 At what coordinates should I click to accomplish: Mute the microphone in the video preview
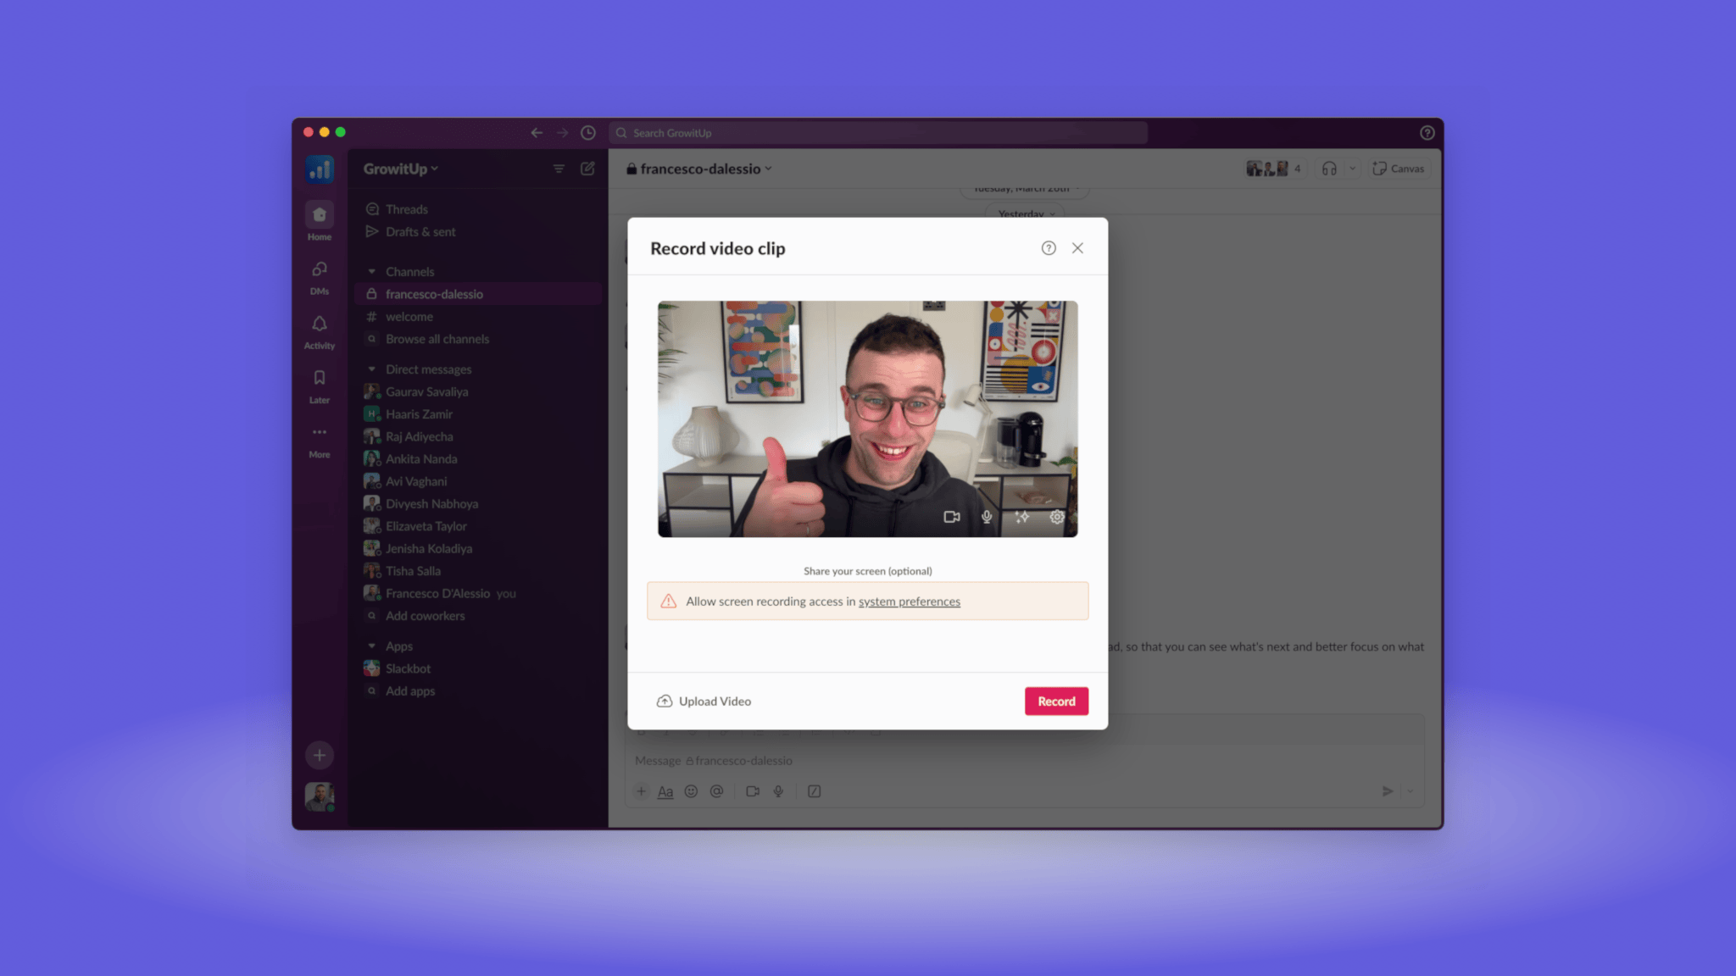[x=986, y=517]
